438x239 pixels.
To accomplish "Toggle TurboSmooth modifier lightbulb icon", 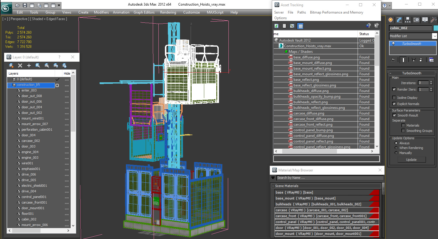I will tap(393, 44).
